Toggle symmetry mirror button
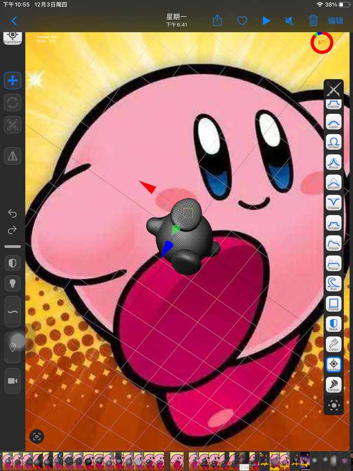This screenshot has width=353, height=471. [x=13, y=156]
